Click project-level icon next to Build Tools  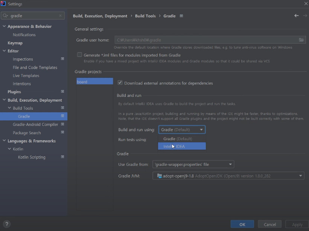[62, 108]
